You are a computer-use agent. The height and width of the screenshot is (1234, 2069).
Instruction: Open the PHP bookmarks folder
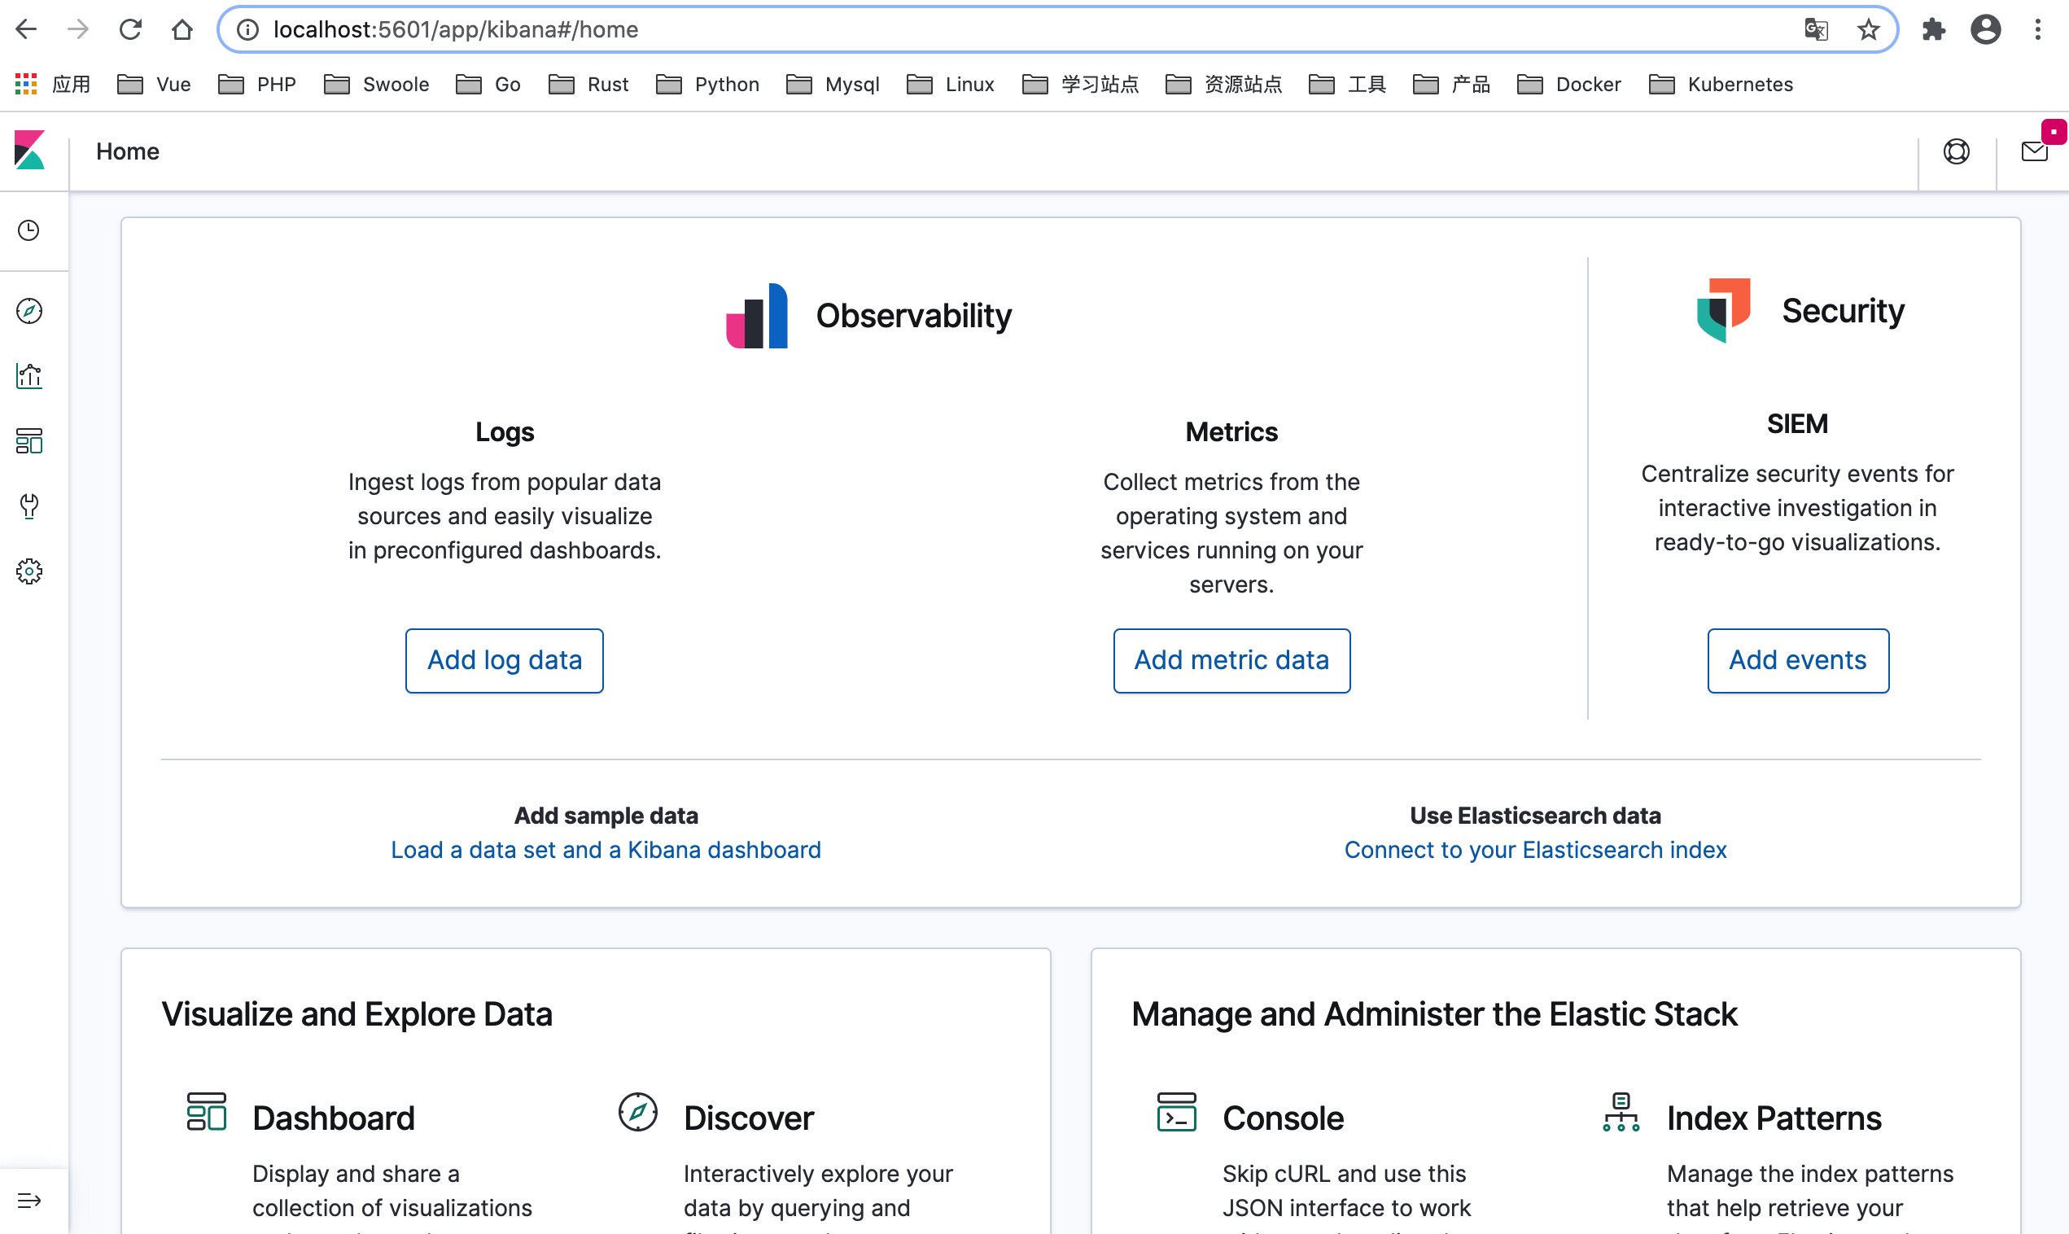(x=257, y=84)
